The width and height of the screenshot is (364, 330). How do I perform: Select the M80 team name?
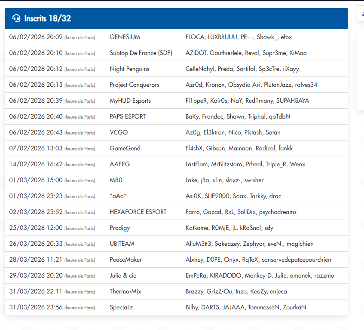116,180
